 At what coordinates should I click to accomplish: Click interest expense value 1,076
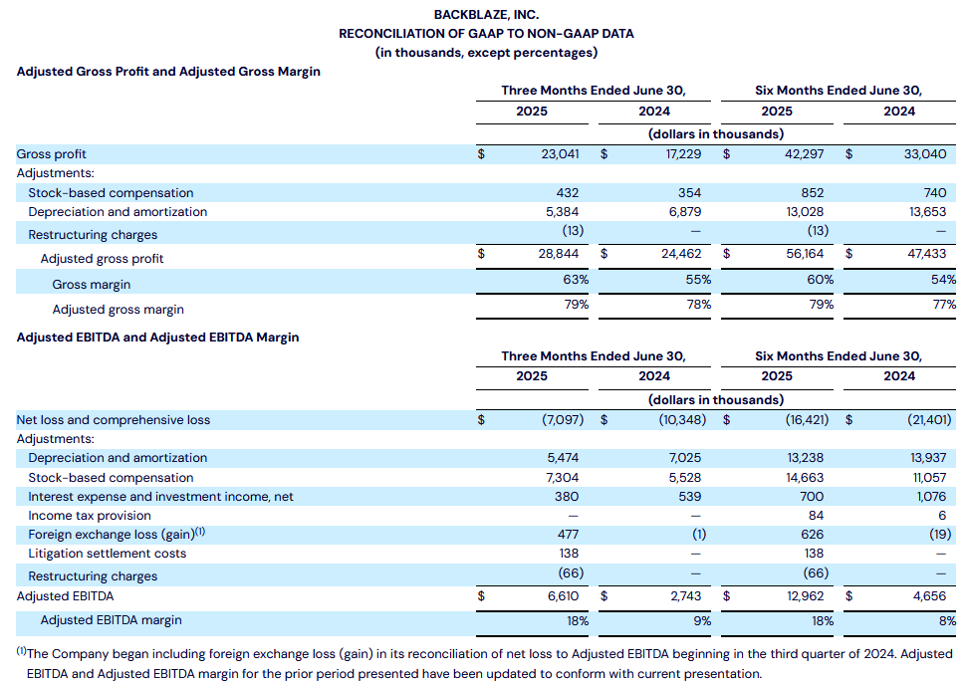(x=931, y=497)
